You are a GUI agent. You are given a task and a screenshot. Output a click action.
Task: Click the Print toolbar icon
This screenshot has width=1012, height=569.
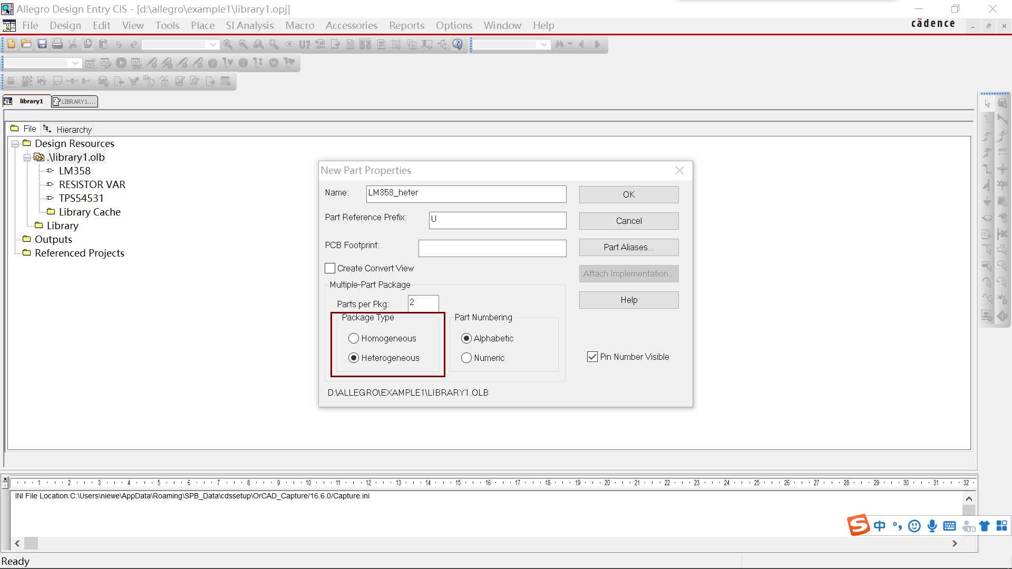click(57, 44)
